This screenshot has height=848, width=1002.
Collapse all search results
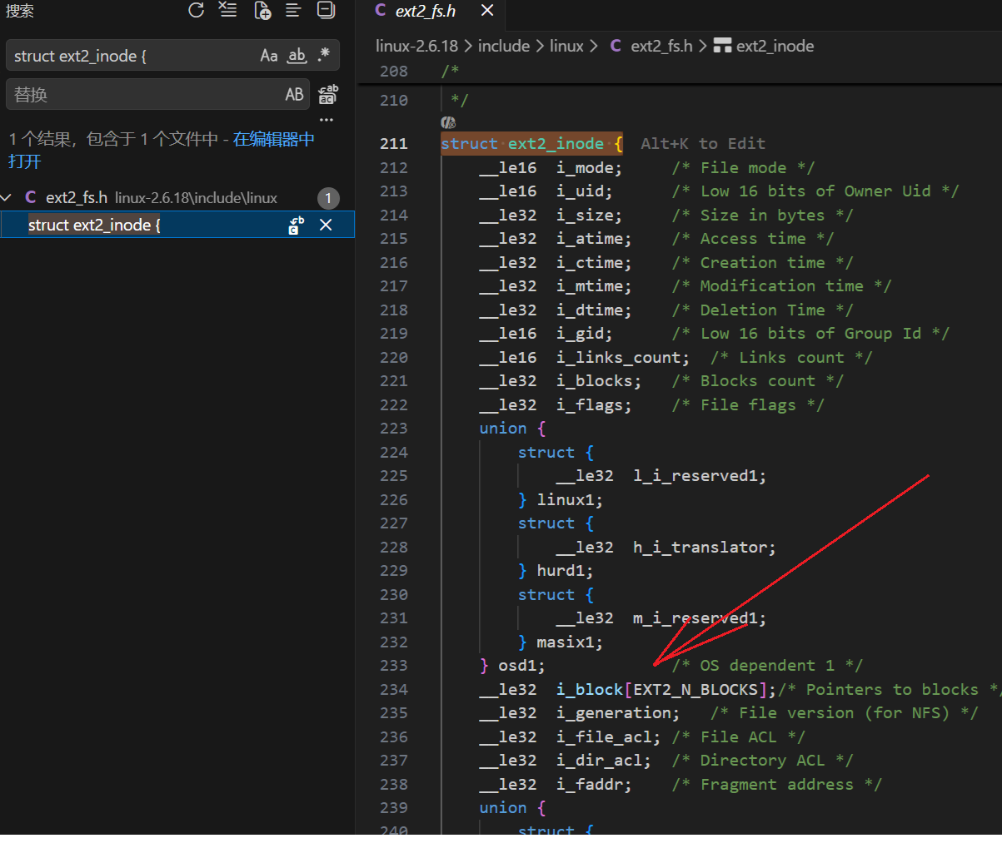pos(327,10)
